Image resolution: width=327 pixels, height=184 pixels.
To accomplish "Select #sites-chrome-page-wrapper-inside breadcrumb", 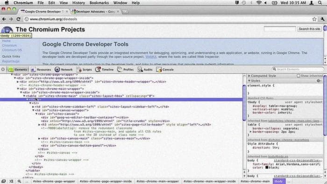I will tap(106, 181).
